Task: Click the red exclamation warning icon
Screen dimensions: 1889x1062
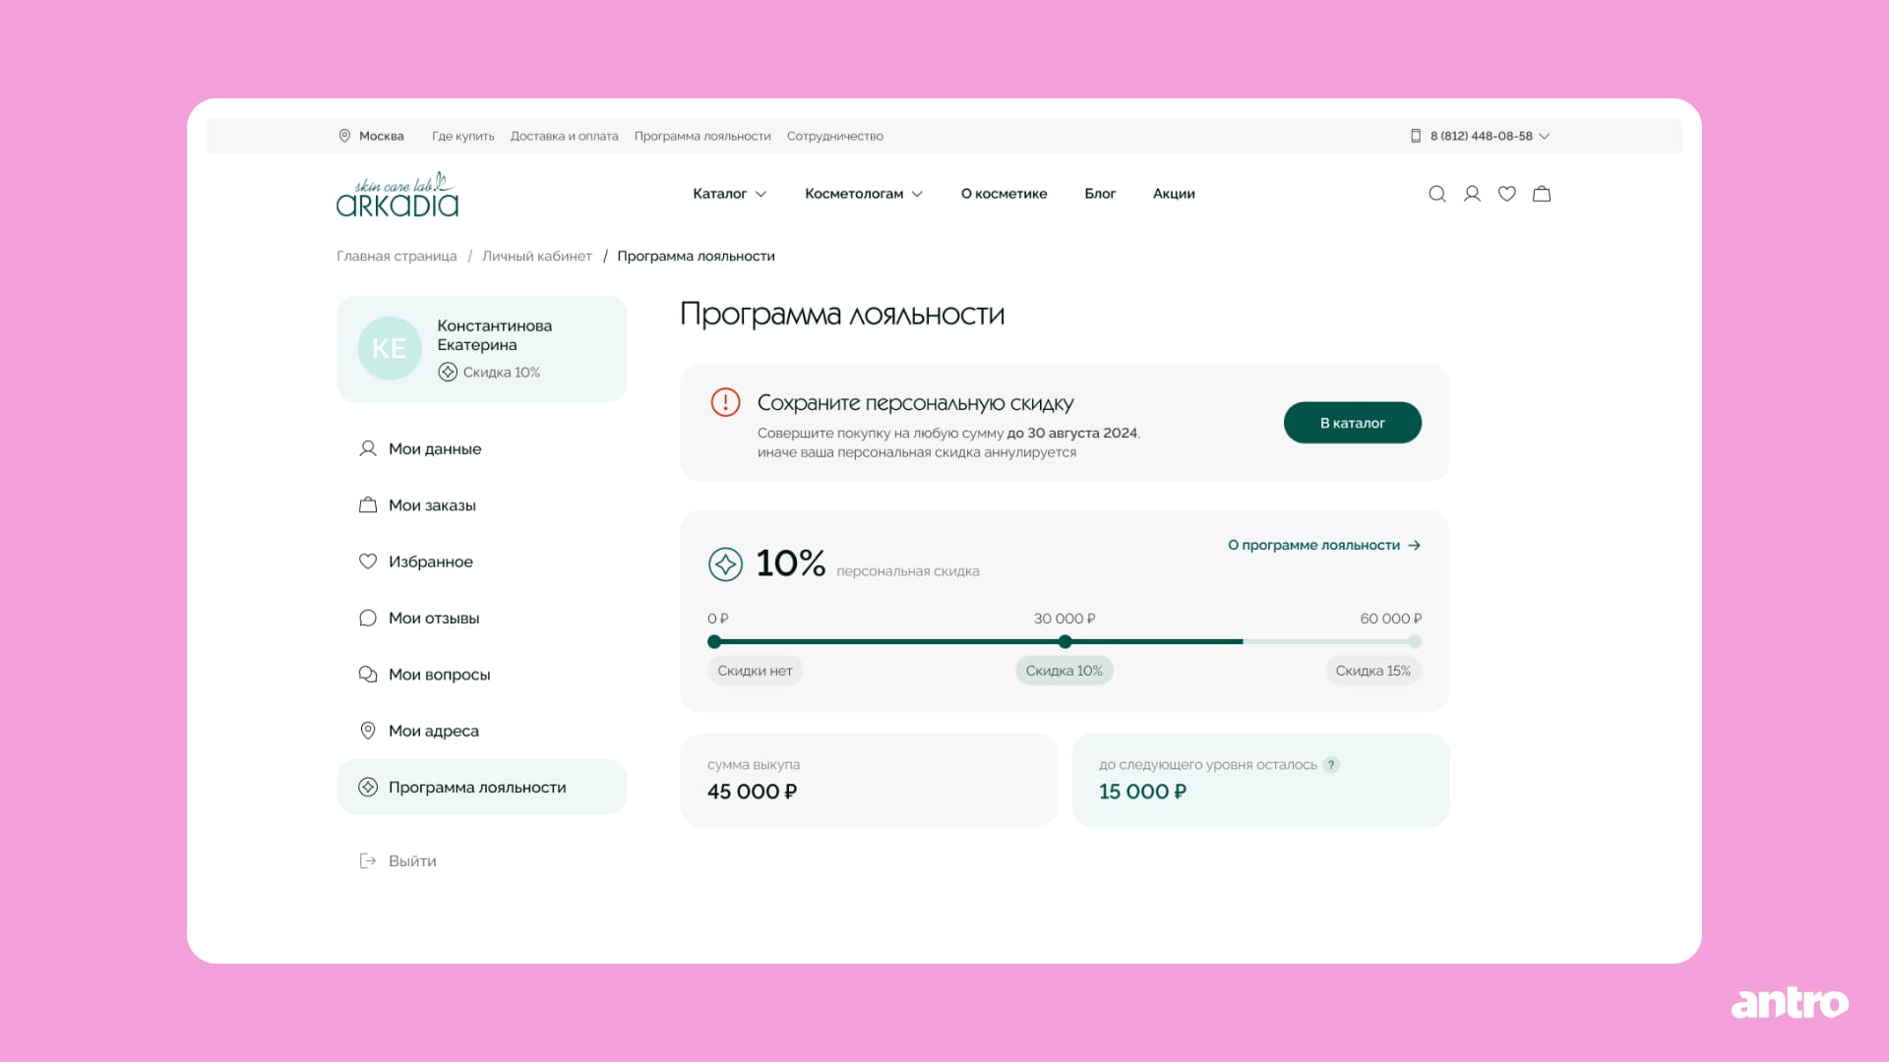Action: point(725,402)
